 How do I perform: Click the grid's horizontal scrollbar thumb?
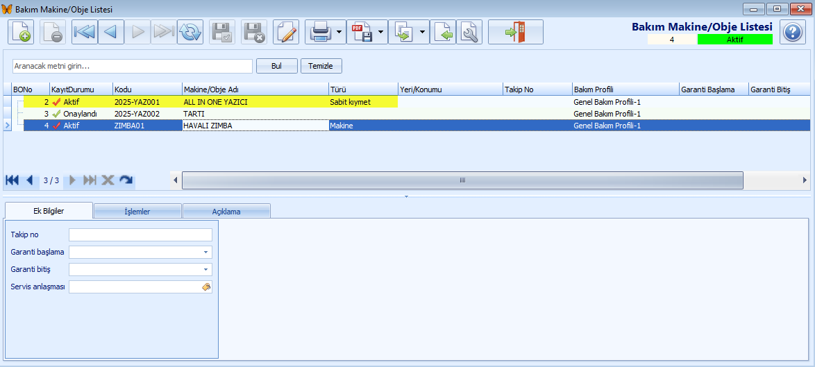coord(462,180)
